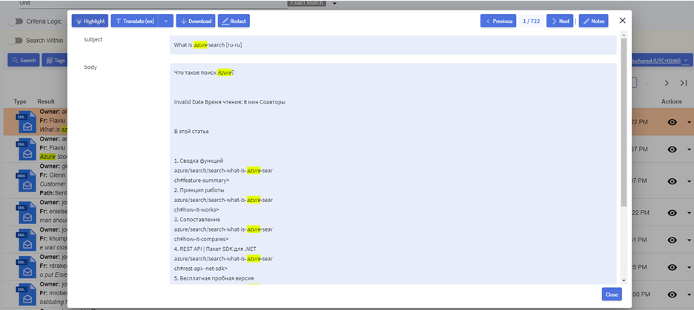694x310 pixels.
Task: Click body line 'В этой статье'
Action: coord(191,132)
